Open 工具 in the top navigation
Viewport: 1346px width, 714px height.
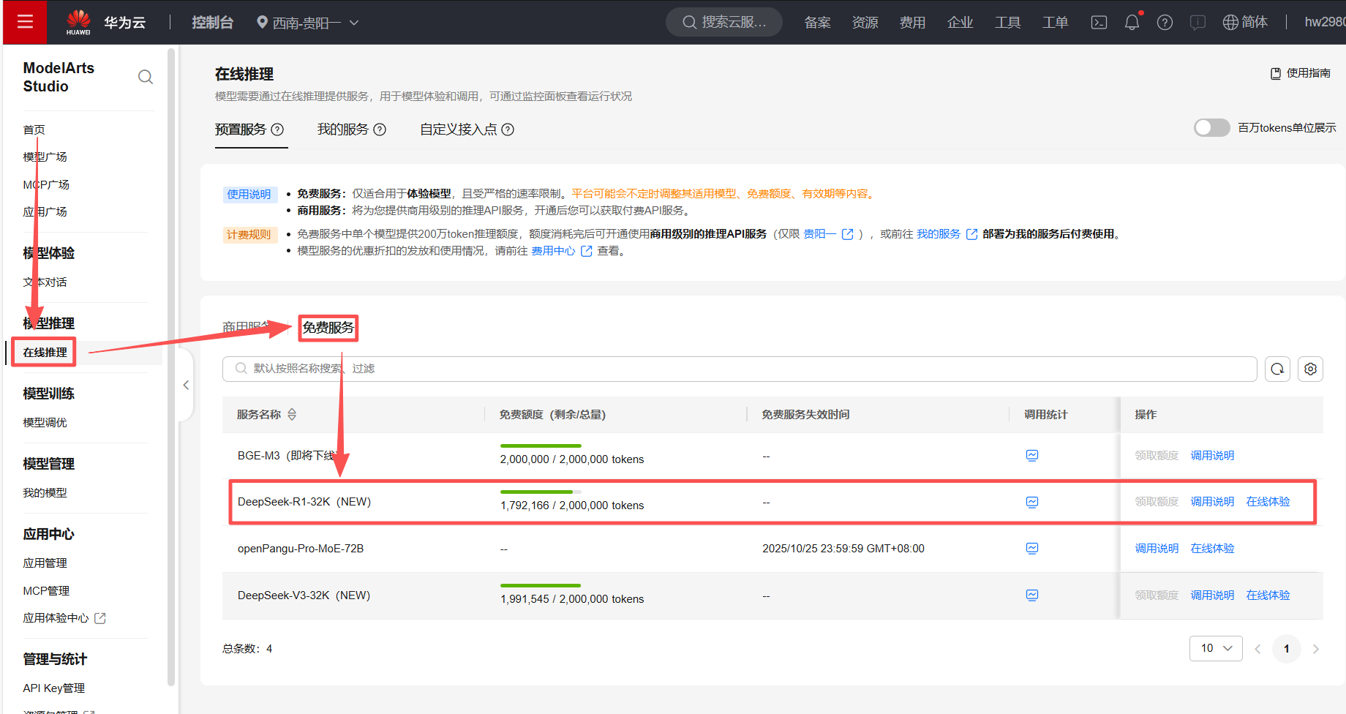pyautogui.click(x=1008, y=23)
